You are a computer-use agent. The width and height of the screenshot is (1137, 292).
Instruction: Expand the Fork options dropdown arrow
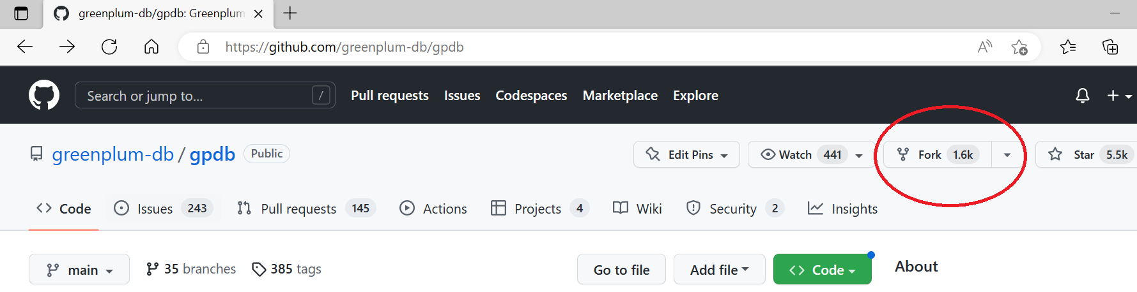[1007, 155]
